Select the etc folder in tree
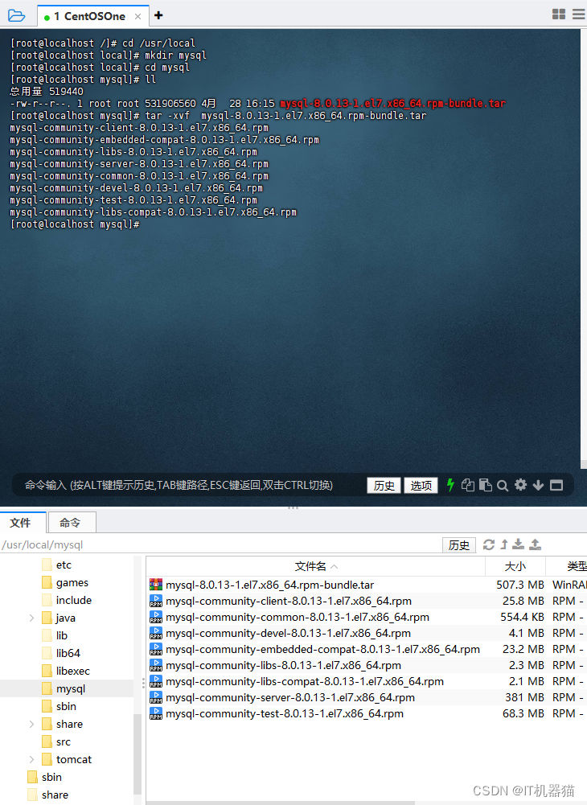The width and height of the screenshot is (587, 805). click(64, 565)
